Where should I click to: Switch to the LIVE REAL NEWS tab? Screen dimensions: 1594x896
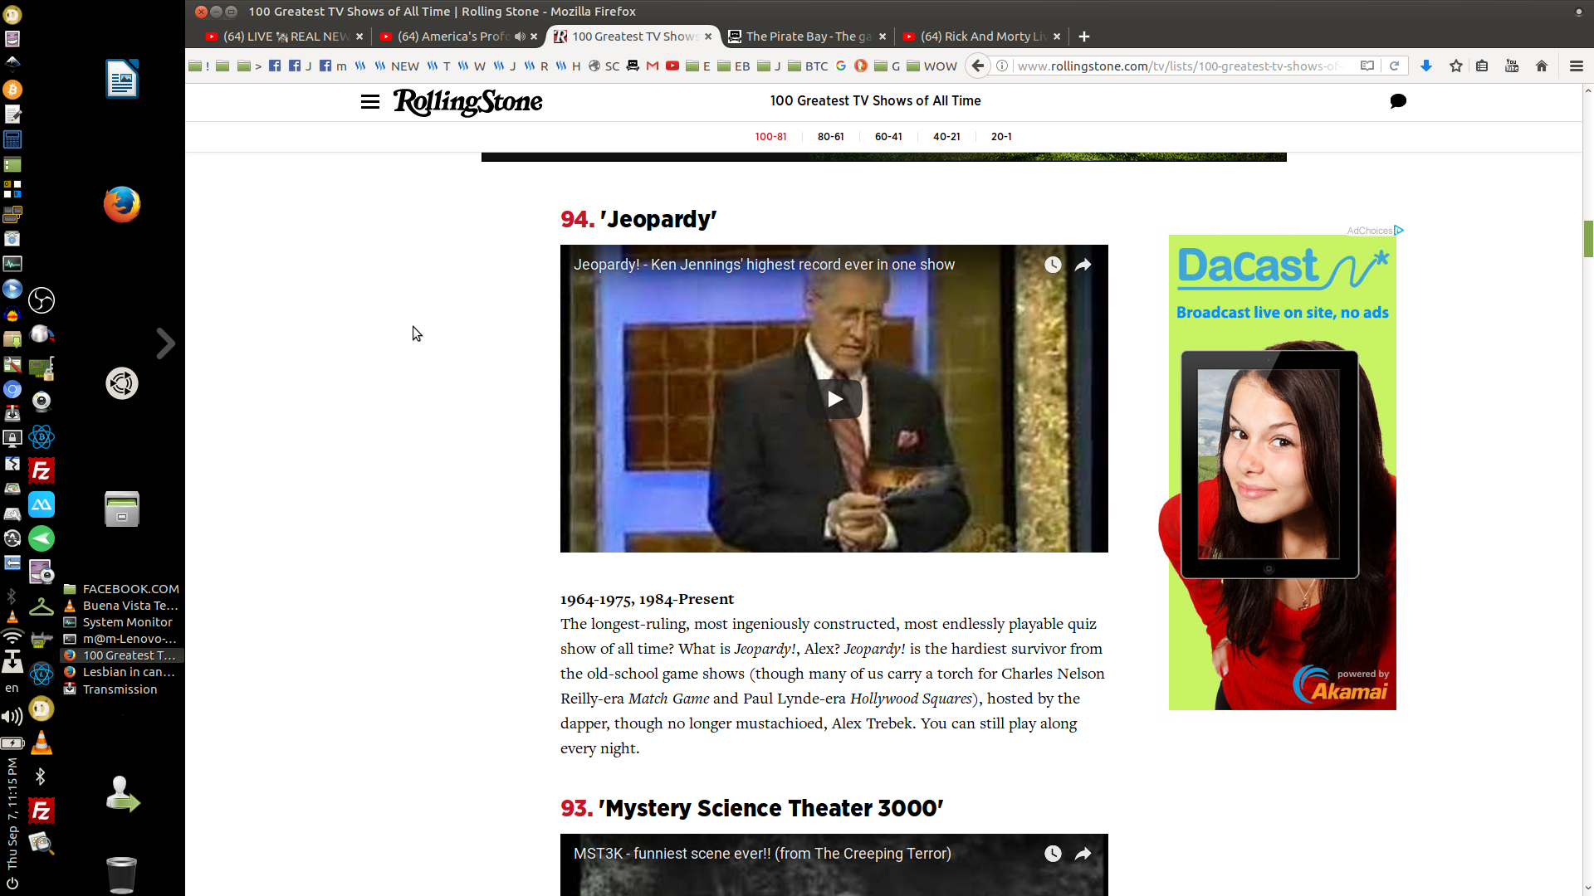284,37
